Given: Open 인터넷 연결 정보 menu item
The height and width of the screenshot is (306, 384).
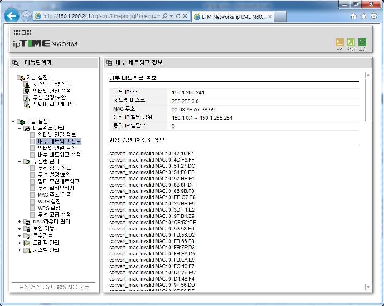Looking at the screenshot, I should coord(57,134).
